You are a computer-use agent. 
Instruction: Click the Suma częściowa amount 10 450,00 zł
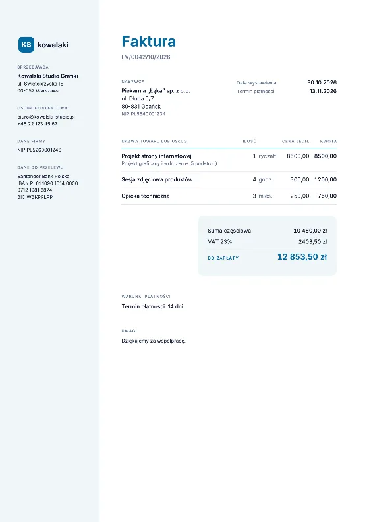pyautogui.click(x=310, y=231)
